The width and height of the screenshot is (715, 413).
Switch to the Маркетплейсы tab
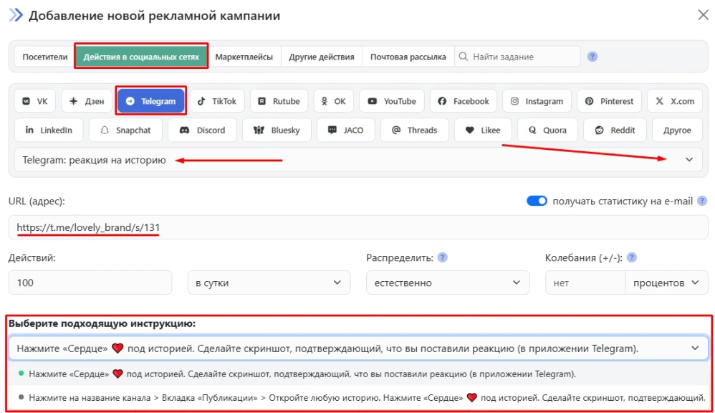click(x=244, y=57)
